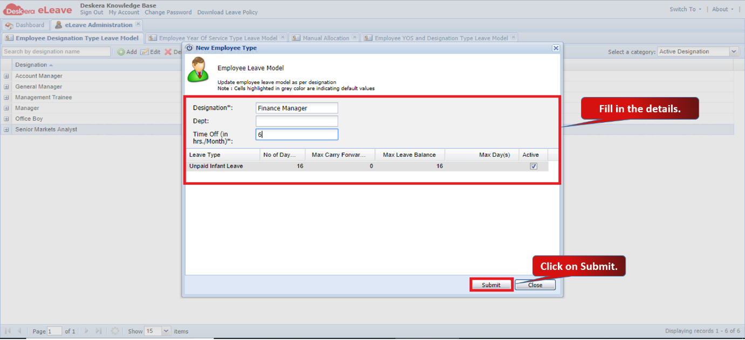Click Download Leave Policy link
Screen dimensions: 745x340
click(x=228, y=12)
